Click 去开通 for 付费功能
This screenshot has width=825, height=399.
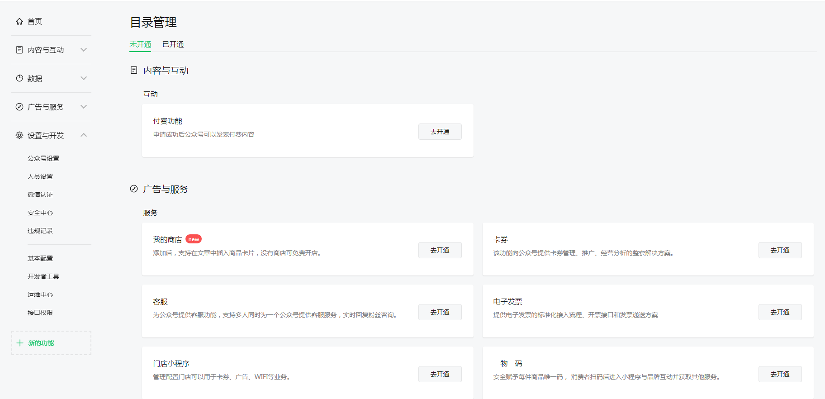click(x=440, y=132)
